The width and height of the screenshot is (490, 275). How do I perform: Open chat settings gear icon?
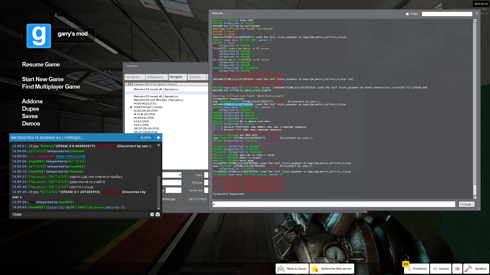(x=152, y=214)
